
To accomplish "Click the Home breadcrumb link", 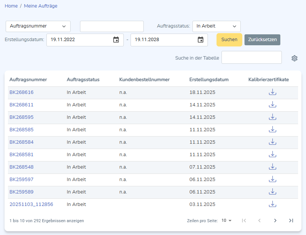I will [x=11, y=6].
